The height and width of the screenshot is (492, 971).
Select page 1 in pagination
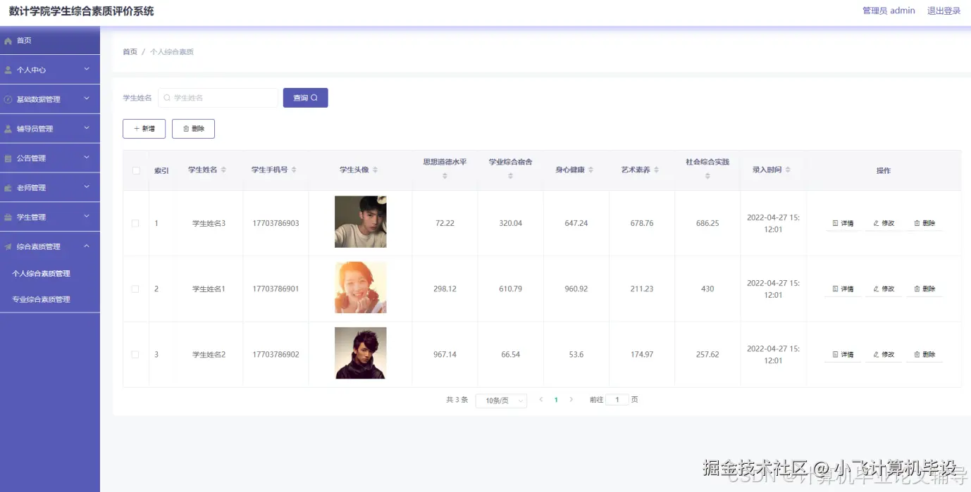[556, 400]
